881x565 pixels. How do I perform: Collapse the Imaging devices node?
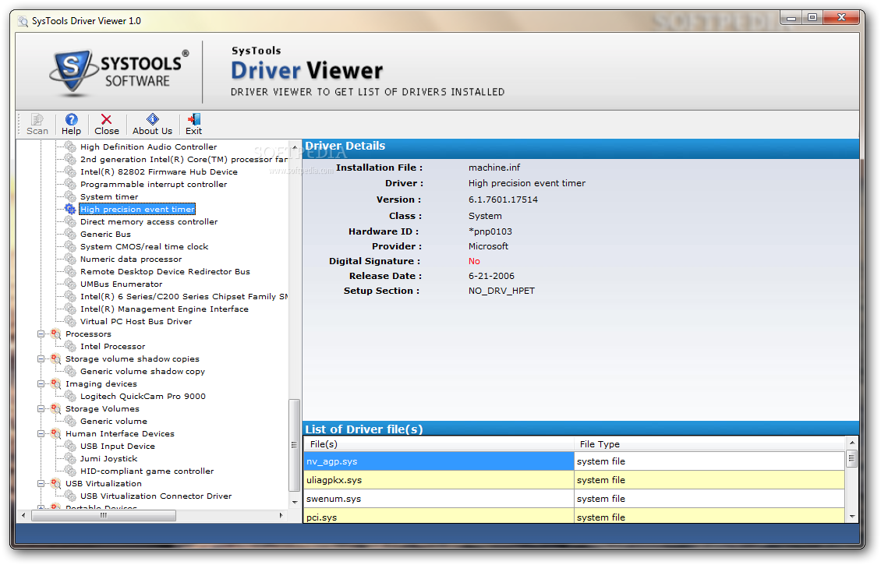tap(41, 383)
